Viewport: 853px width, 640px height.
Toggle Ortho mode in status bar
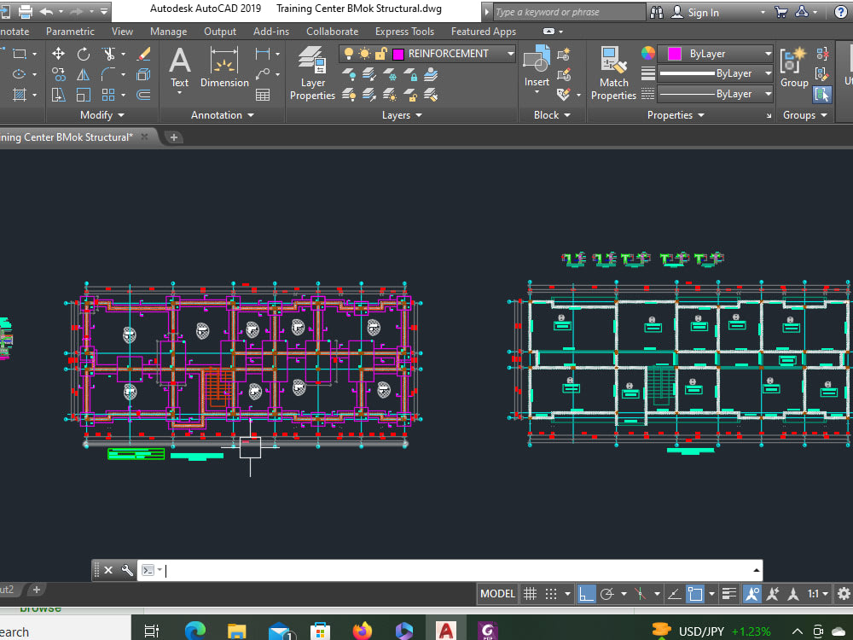pyautogui.click(x=585, y=593)
